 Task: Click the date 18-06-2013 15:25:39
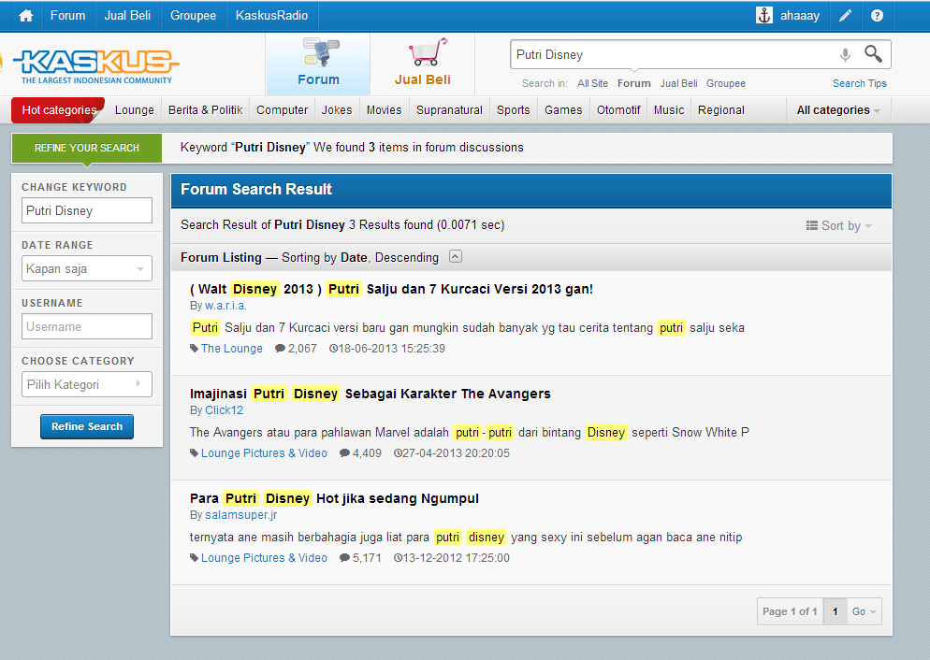pos(386,349)
